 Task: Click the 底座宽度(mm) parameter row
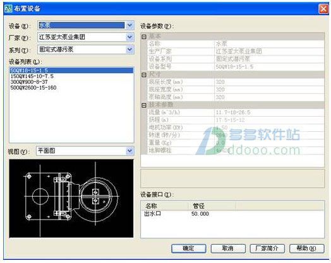[236, 90]
